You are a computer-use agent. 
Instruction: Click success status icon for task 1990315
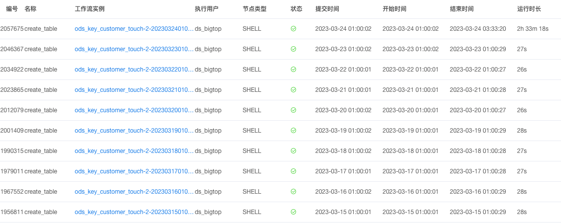(x=293, y=151)
